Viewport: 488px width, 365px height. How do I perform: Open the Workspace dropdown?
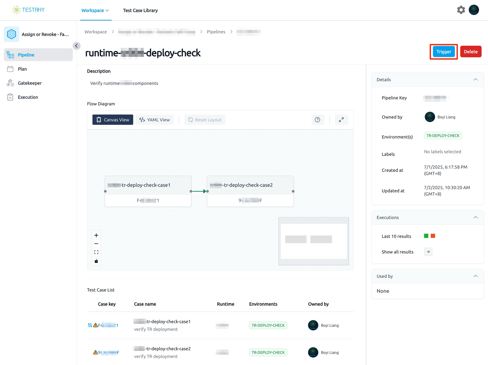pos(95,10)
